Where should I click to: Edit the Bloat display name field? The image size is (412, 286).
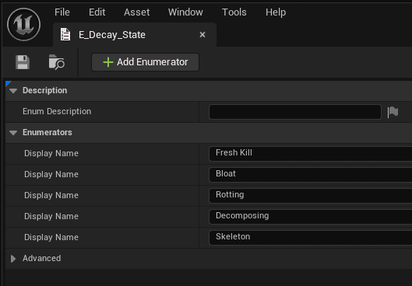point(311,175)
